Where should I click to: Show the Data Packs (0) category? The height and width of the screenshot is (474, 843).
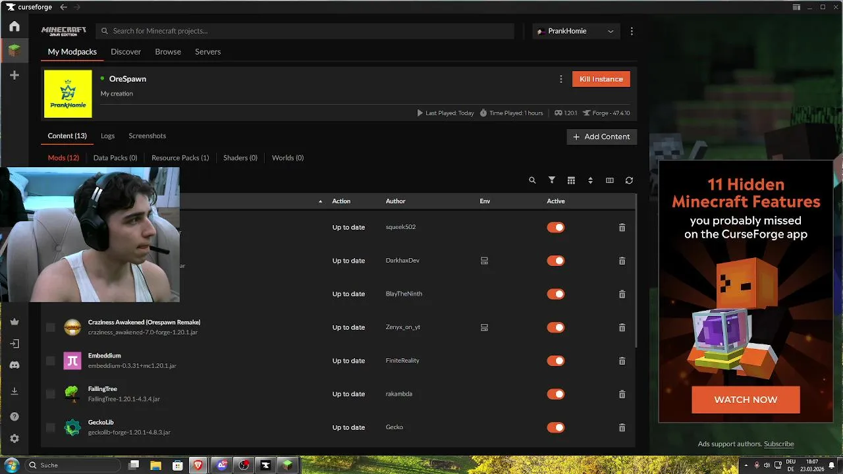[115, 158]
